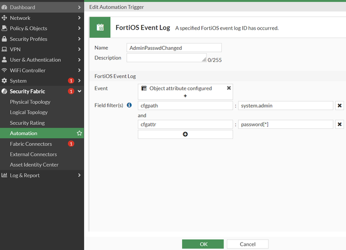Click the Security Fabric logo icon
Viewport: 346px width, 250px height.
[4, 91]
